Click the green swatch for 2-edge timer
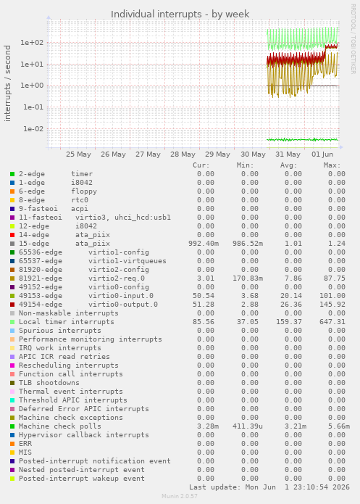Viewport: 360px width, 504px height. click(x=12, y=174)
